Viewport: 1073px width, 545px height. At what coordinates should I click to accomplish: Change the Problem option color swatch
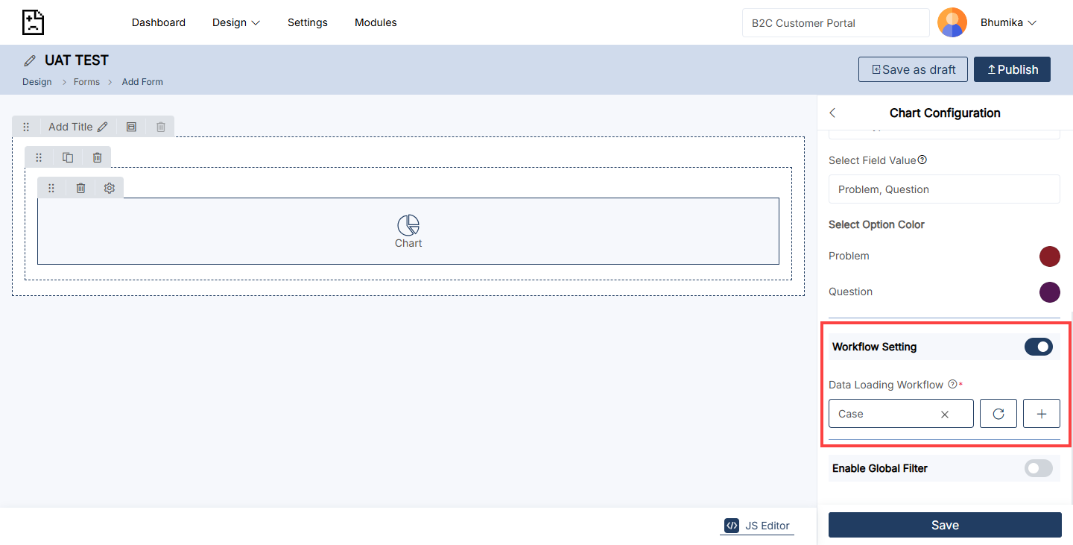pos(1049,256)
